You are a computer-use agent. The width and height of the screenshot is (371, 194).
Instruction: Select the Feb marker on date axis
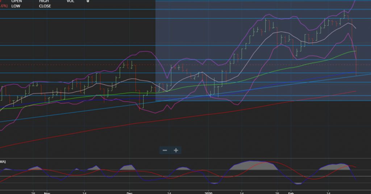[290, 193]
